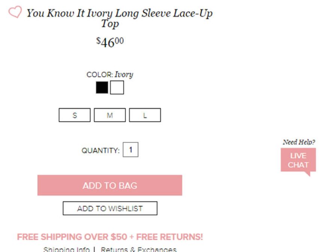Viewport: 324px width, 252px height.
Task: Open the Shipping Info link
Action: pos(66,249)
